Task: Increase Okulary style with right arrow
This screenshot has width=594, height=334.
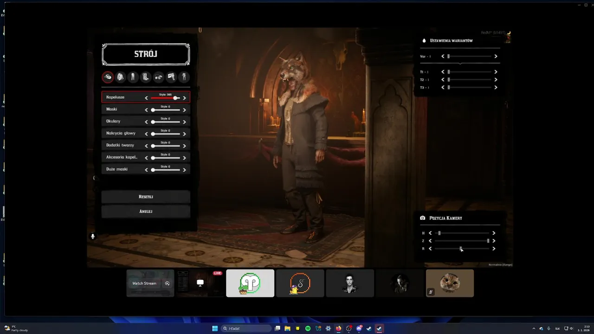Action: pyautogui.click(x=184, y=122)
